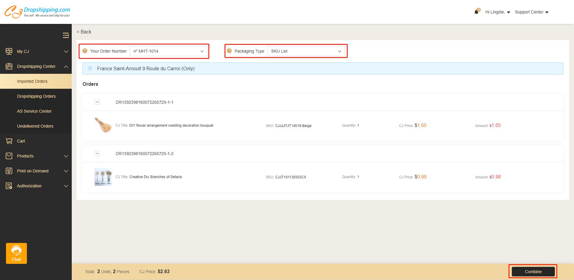Click the CJ Dropshipping logo
Viewport: 574px width, 280px height.
pyautogui.click(x=37, y=12)
